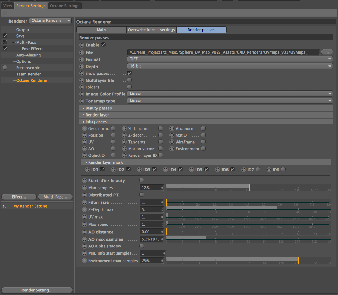Click the animation dot beside Geo. norm.
338x295 pixels.
84,128
